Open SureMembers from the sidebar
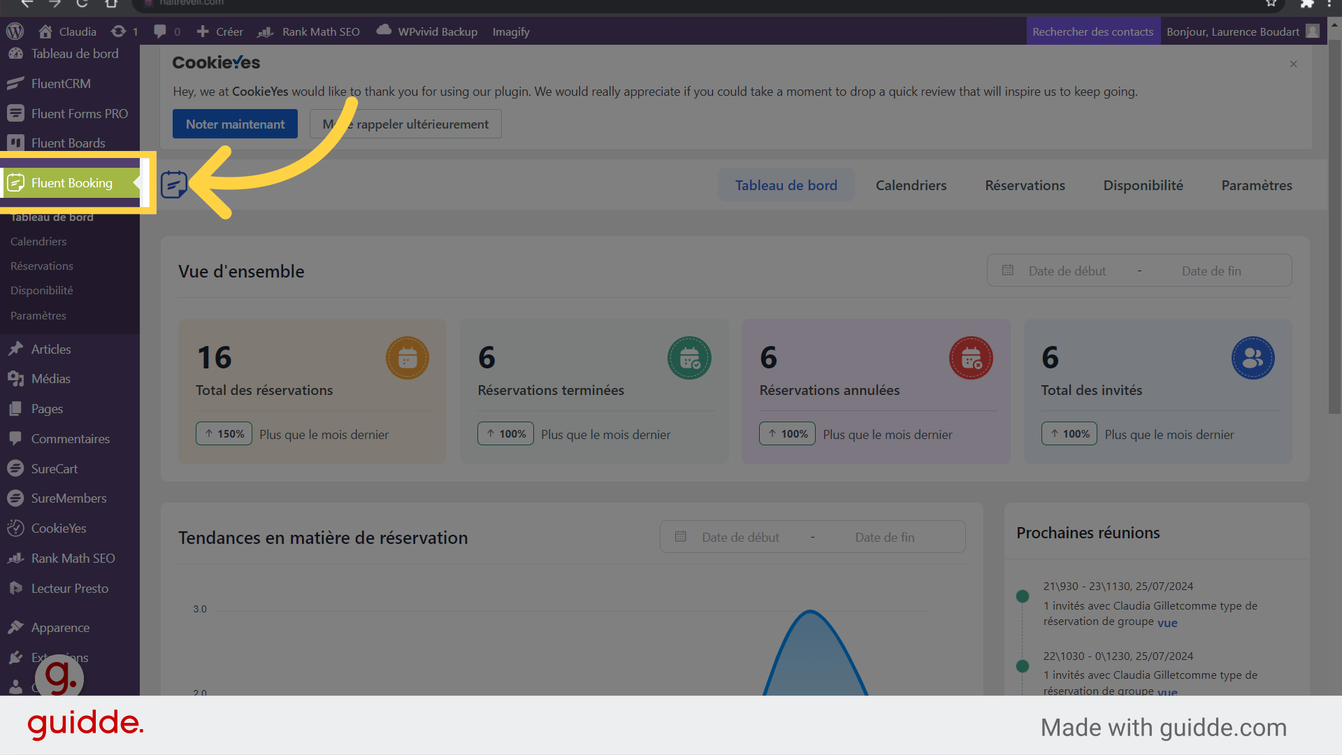The image size is (1342, 755). [70, 498]
